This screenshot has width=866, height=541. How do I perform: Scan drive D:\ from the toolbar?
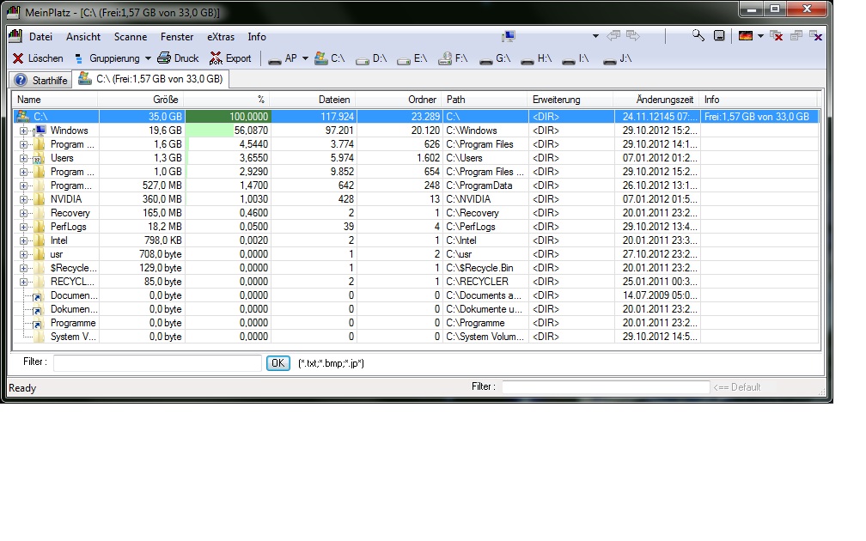click(371, 58)
